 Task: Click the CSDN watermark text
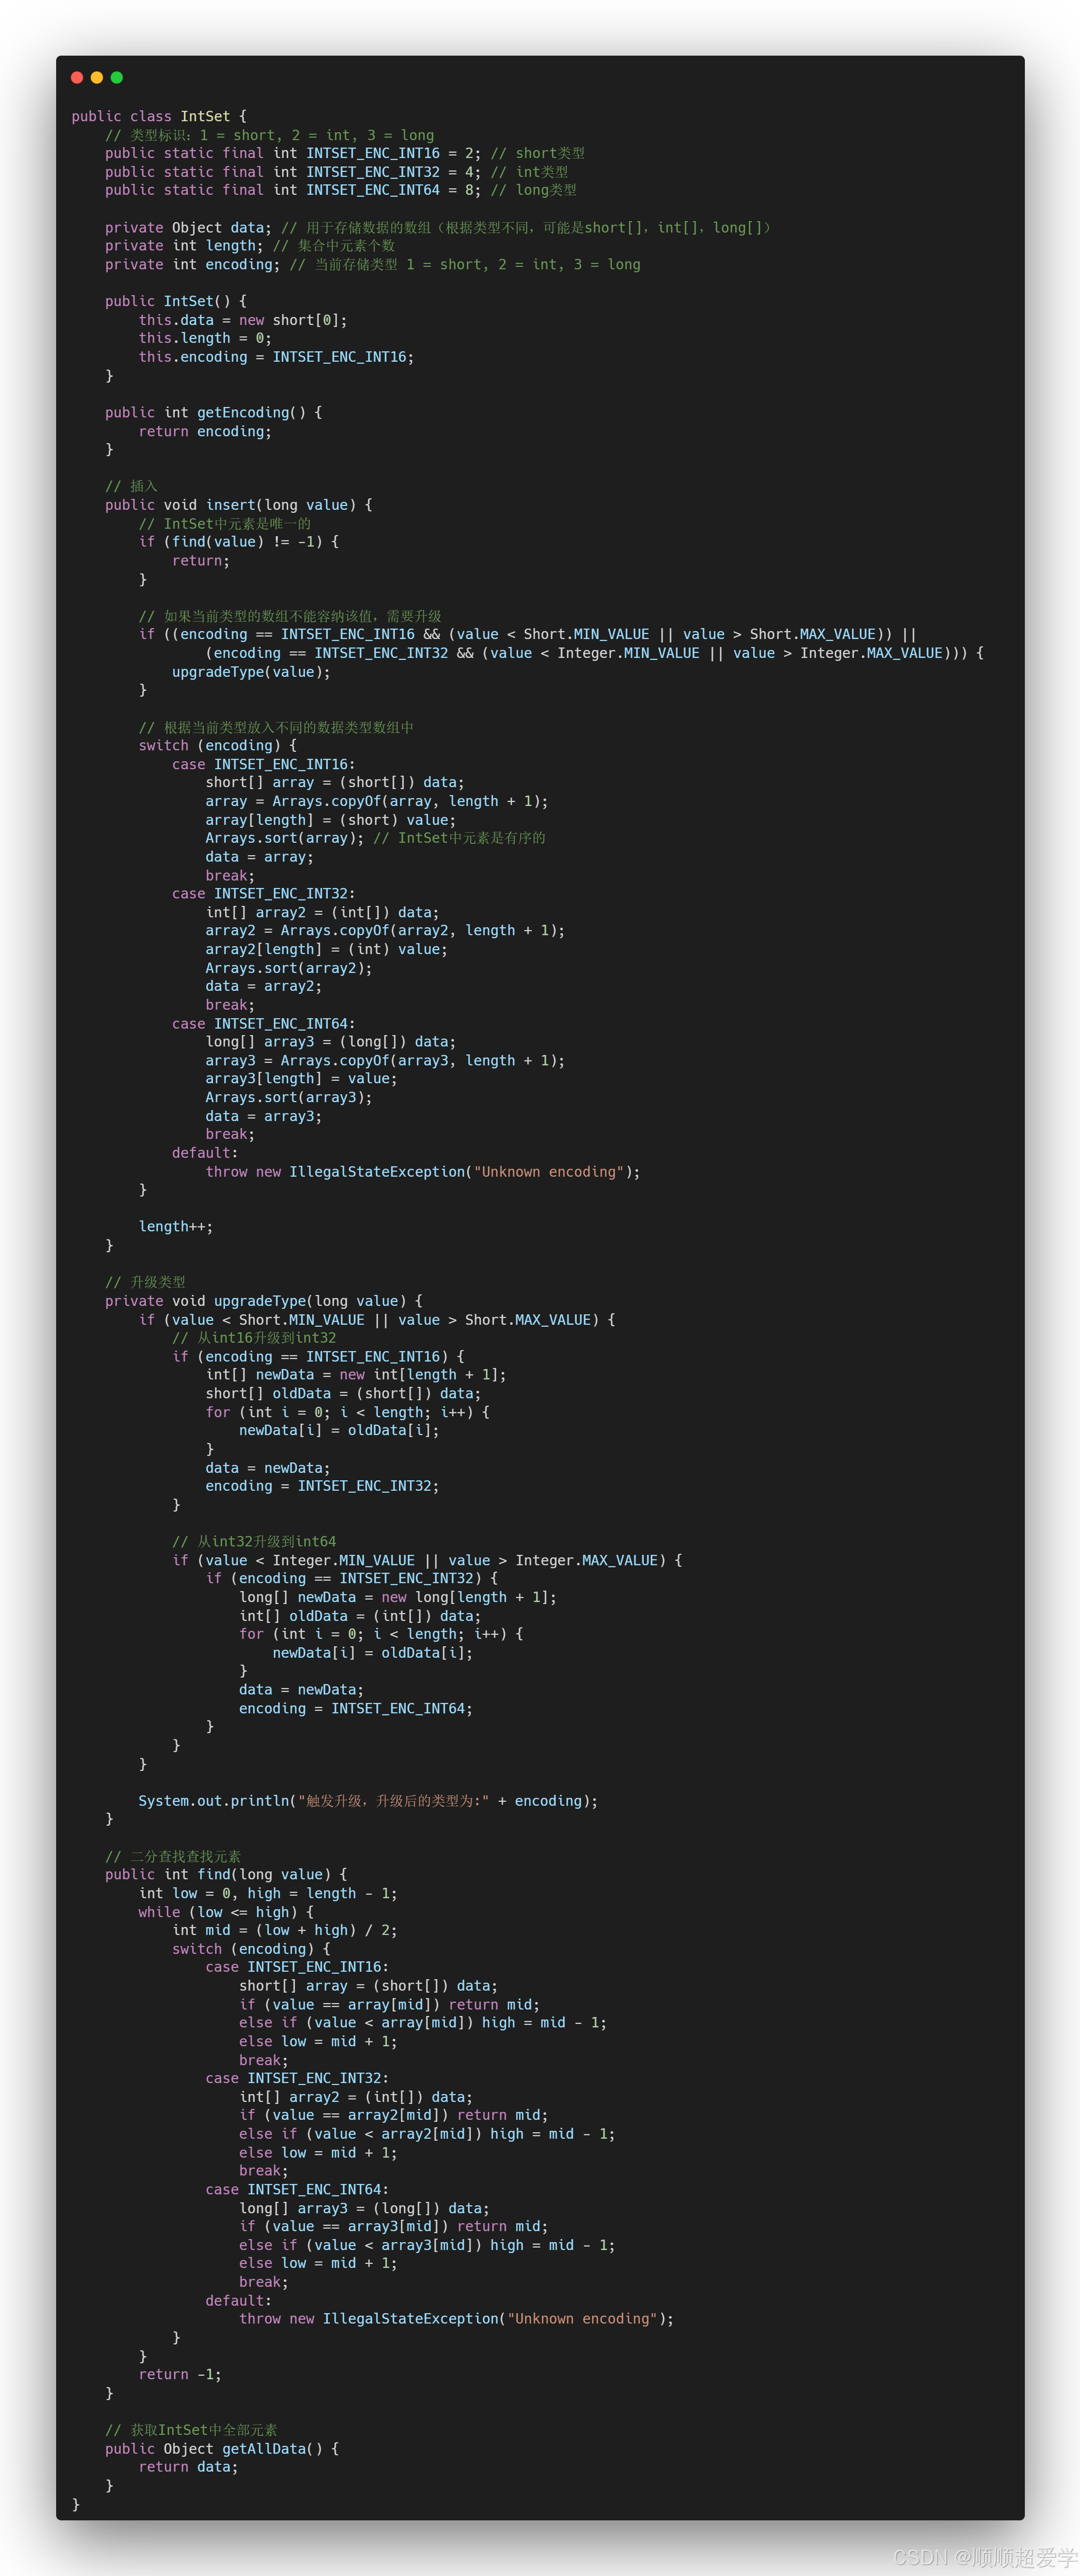[x=984, y=2556]
